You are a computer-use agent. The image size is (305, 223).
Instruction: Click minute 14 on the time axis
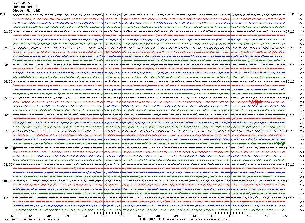tap(267, 216)
